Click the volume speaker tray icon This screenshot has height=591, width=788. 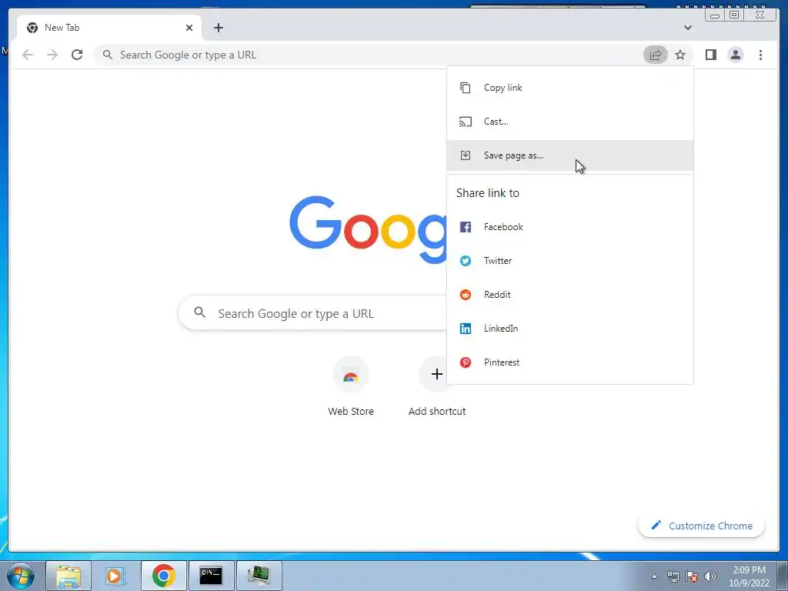pos(710,576)
